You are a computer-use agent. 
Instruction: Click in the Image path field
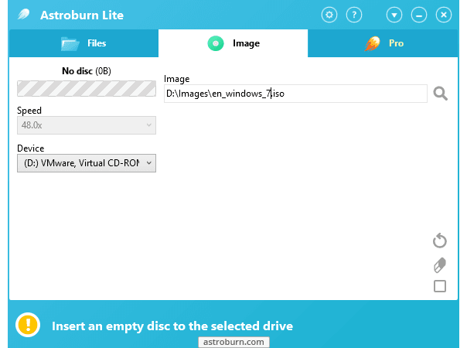point(295,94)
